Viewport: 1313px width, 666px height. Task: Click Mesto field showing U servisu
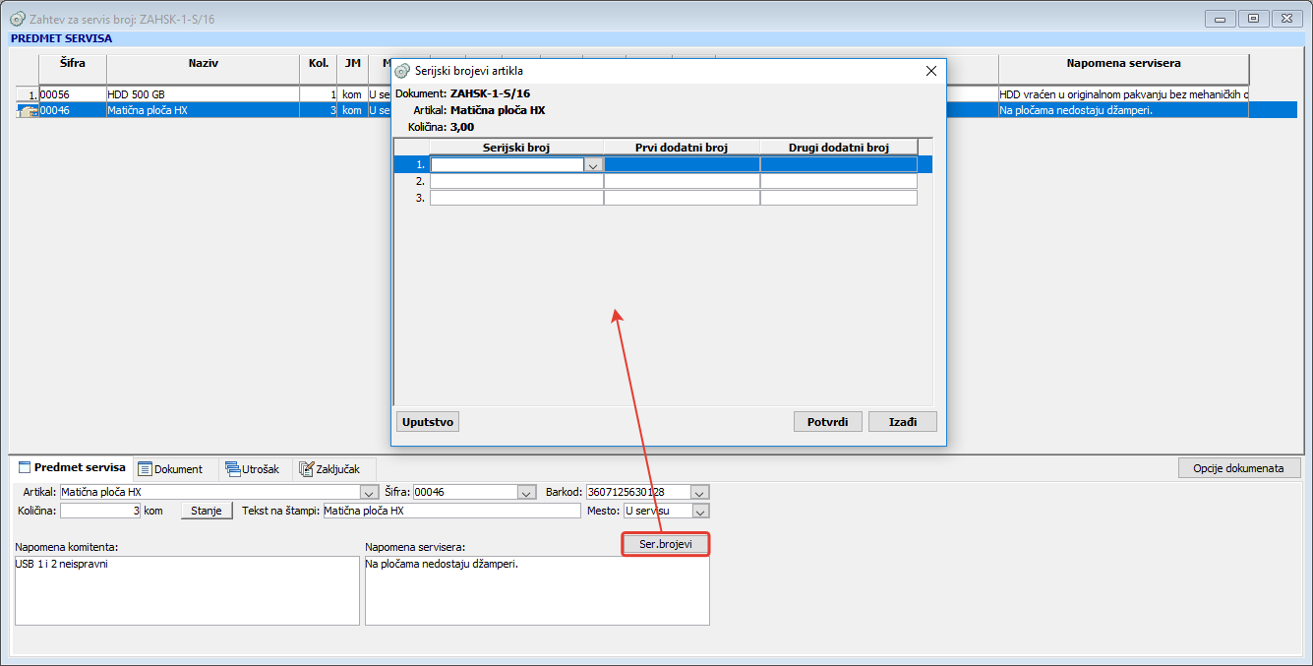[x=658, y=511]
